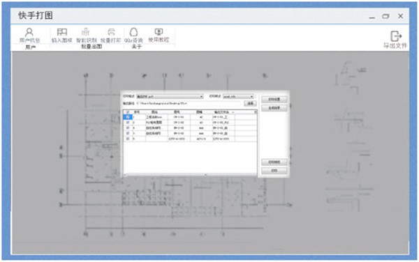Toggle the last table row's checkbox

(128, 139)
